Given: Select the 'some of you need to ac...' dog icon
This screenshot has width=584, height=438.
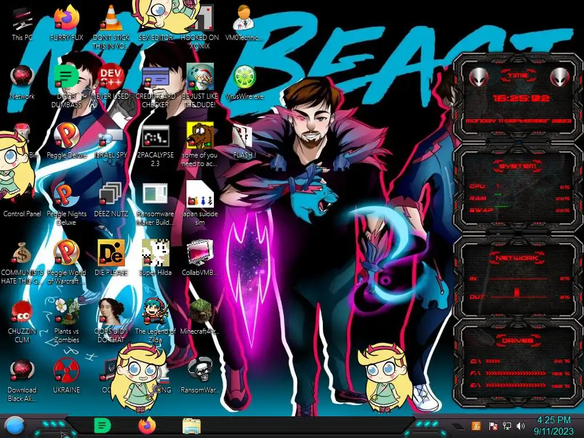Looking at the screenshot, I should pos(200,144).
